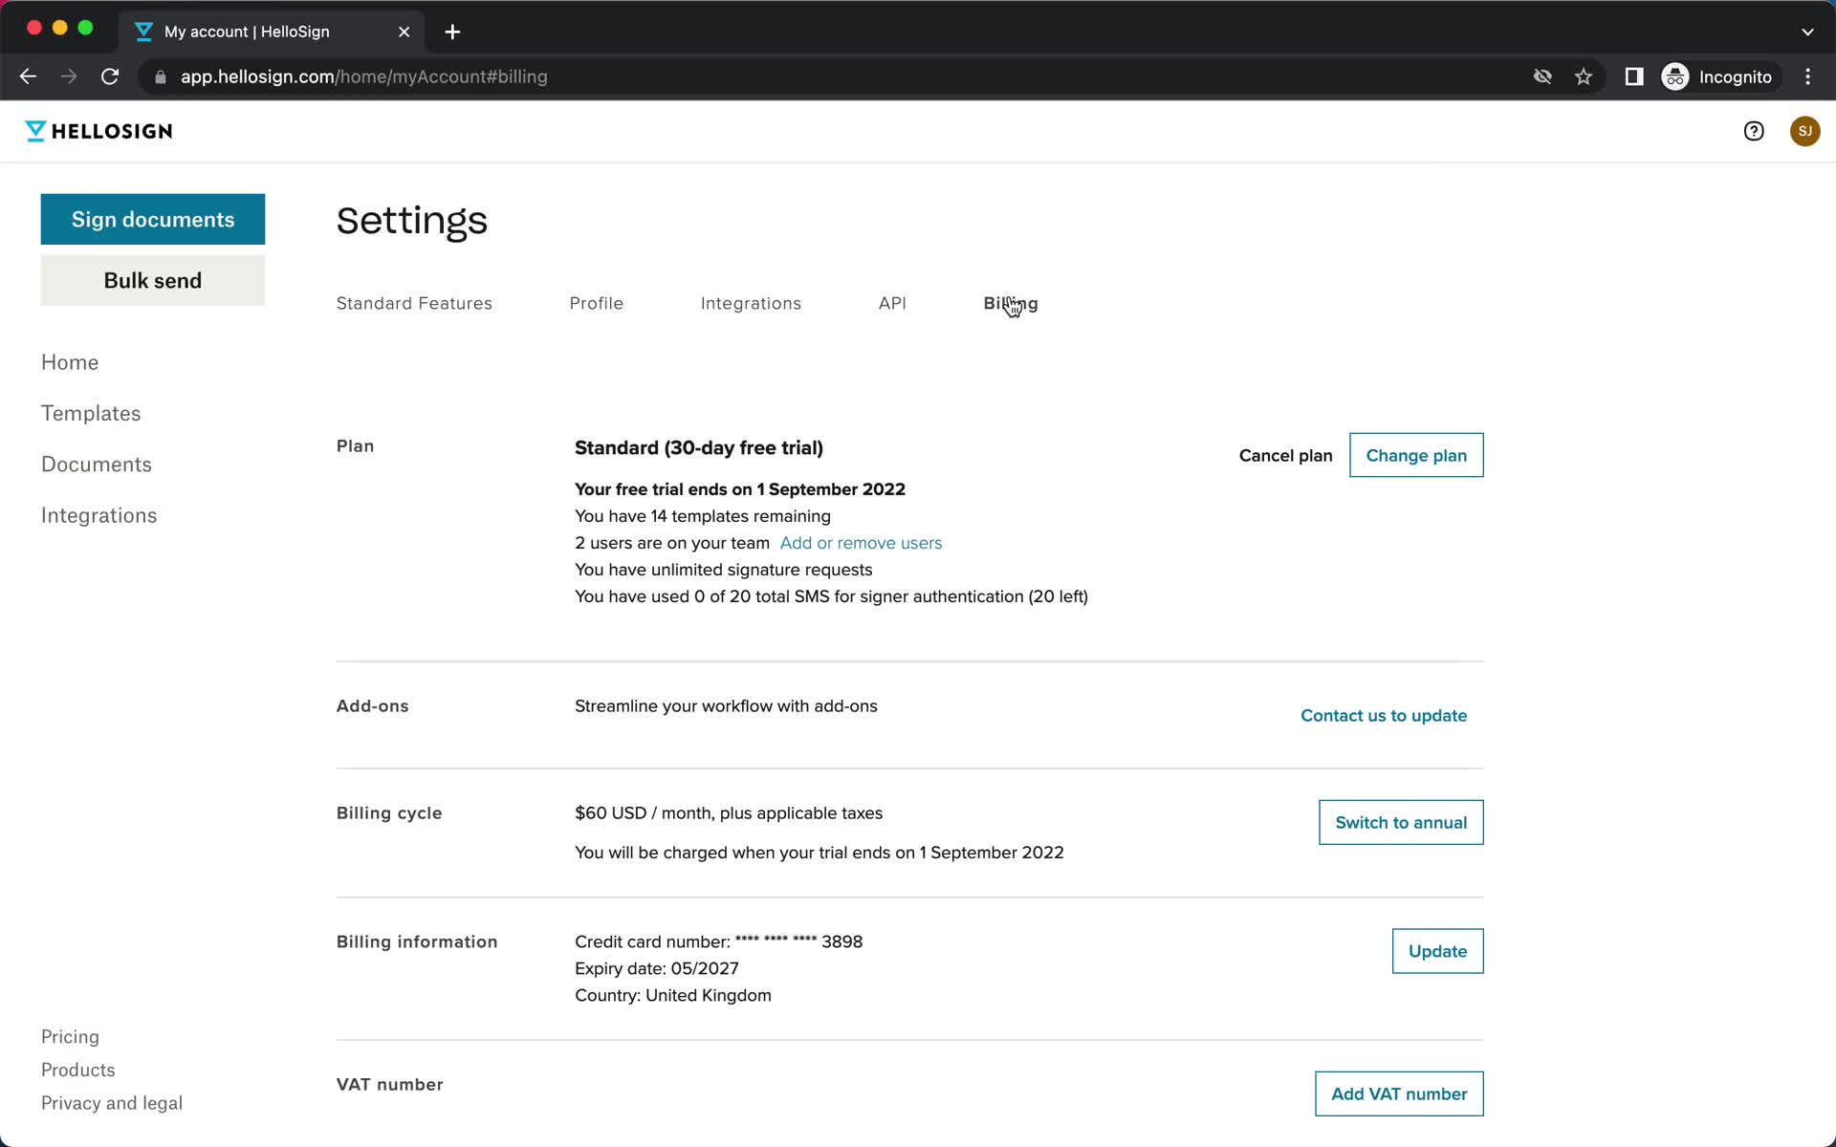
Task: Click Cancel plan
Action: click(1285, 455)
